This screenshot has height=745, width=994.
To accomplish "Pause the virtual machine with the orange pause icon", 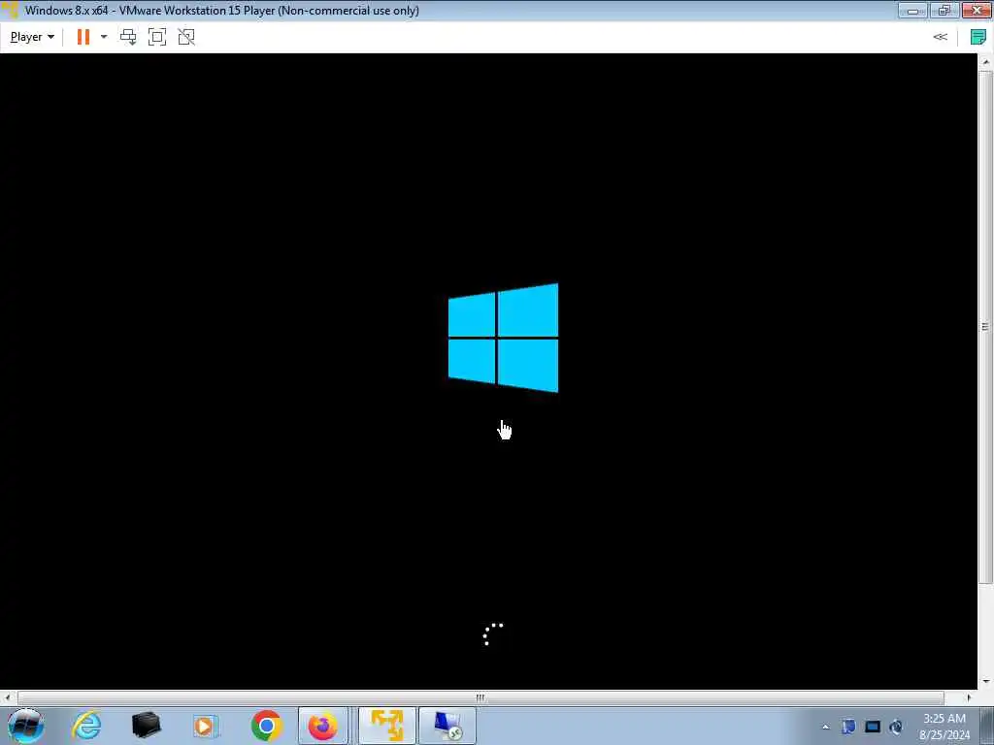I will (x=83, y=38).
